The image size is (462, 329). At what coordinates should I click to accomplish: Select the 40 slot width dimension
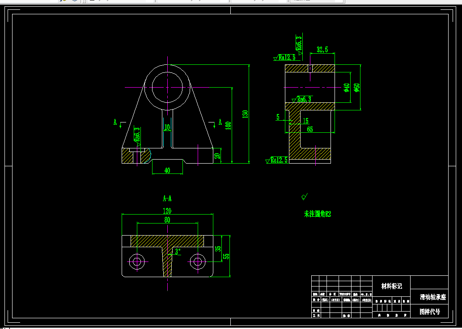[x=167, y=171]
